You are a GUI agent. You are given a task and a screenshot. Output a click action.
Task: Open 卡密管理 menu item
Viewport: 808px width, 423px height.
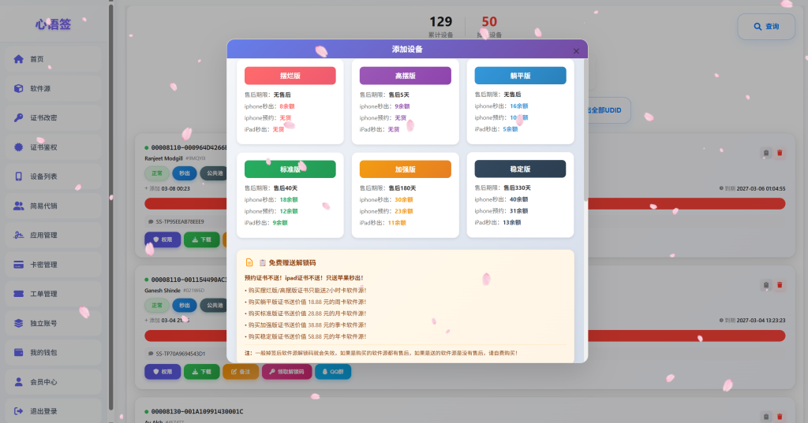click(54, 265)
